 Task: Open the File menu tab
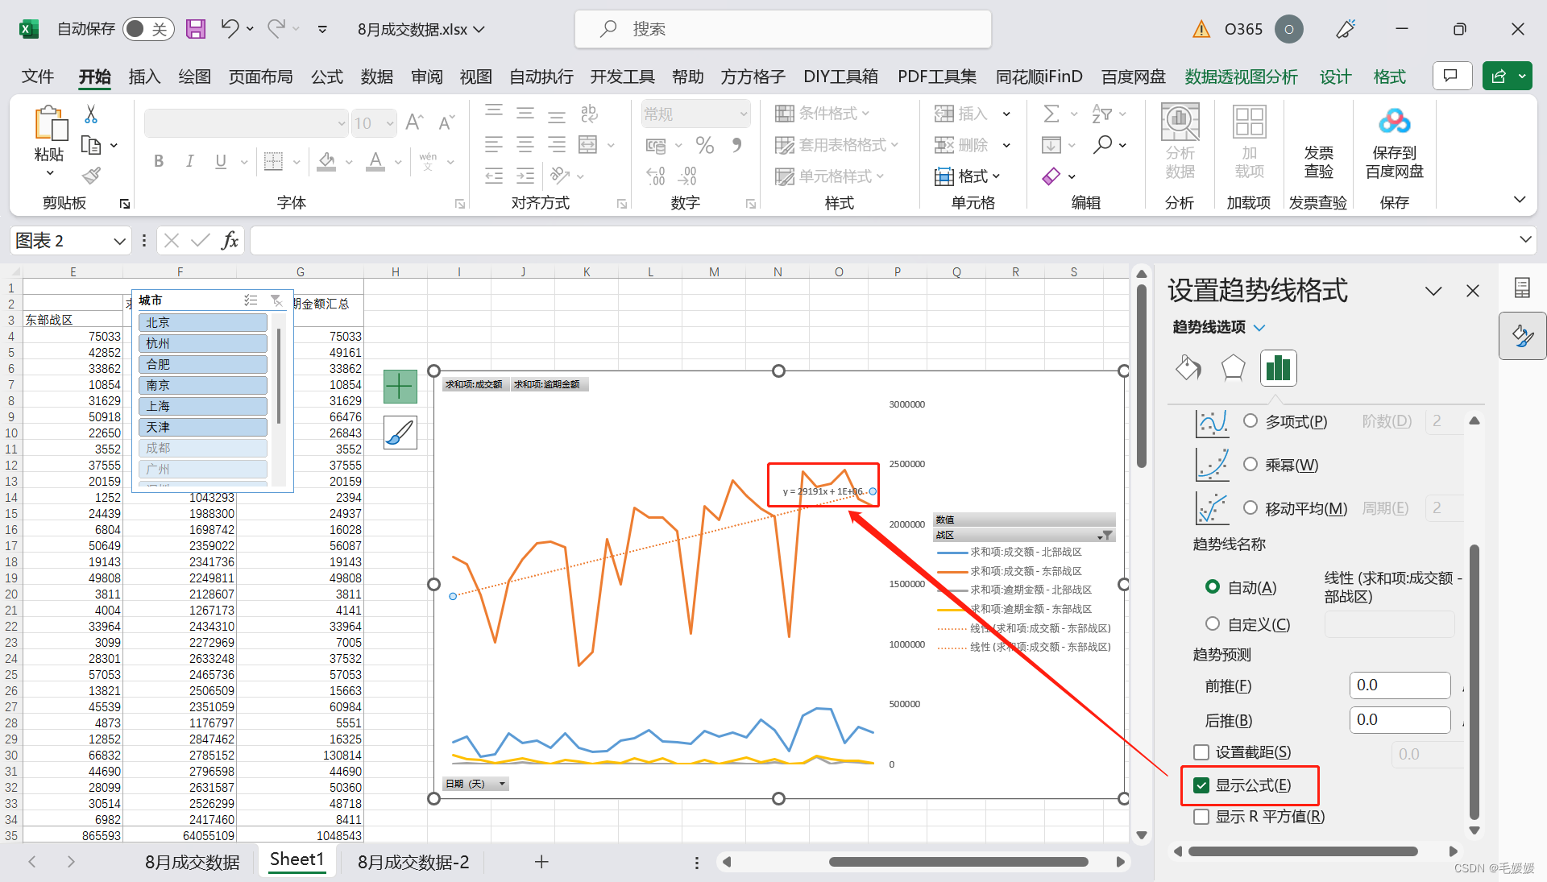[x=38, y=77]
